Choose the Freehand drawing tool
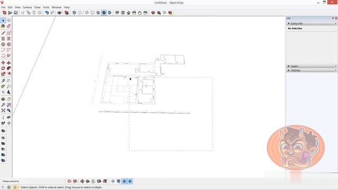Screen dimensions: 338x190 [x=8, y=33]
